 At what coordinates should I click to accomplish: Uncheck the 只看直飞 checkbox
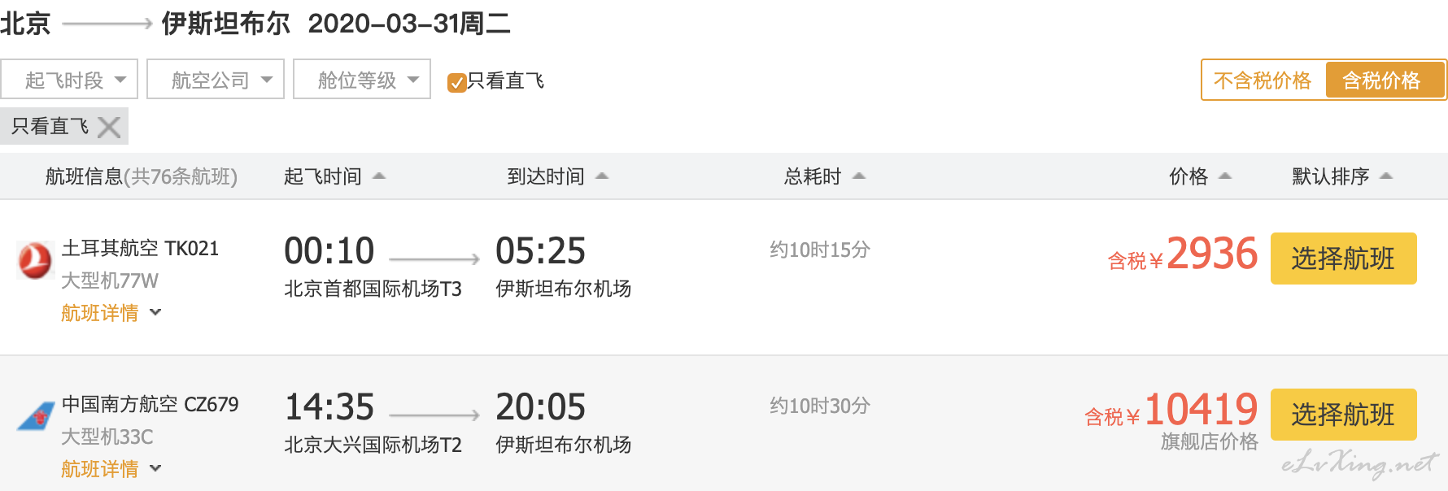point(456,82)
